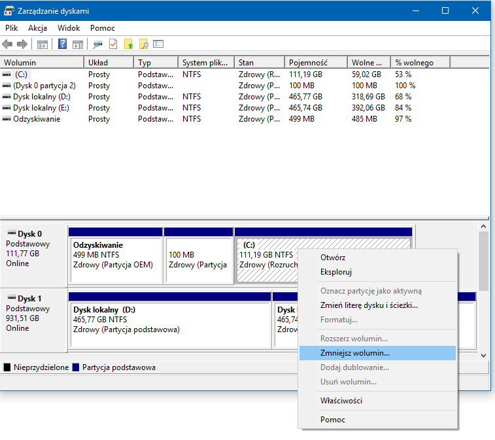This screenshot has width=495, height=440.
Task: Sort list by the Wolumin column header
Action: [20, 63]
